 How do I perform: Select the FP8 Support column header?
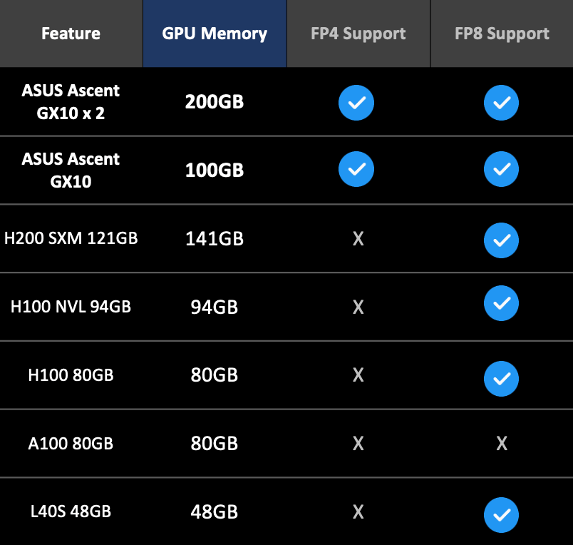click(x=502, y=34)
